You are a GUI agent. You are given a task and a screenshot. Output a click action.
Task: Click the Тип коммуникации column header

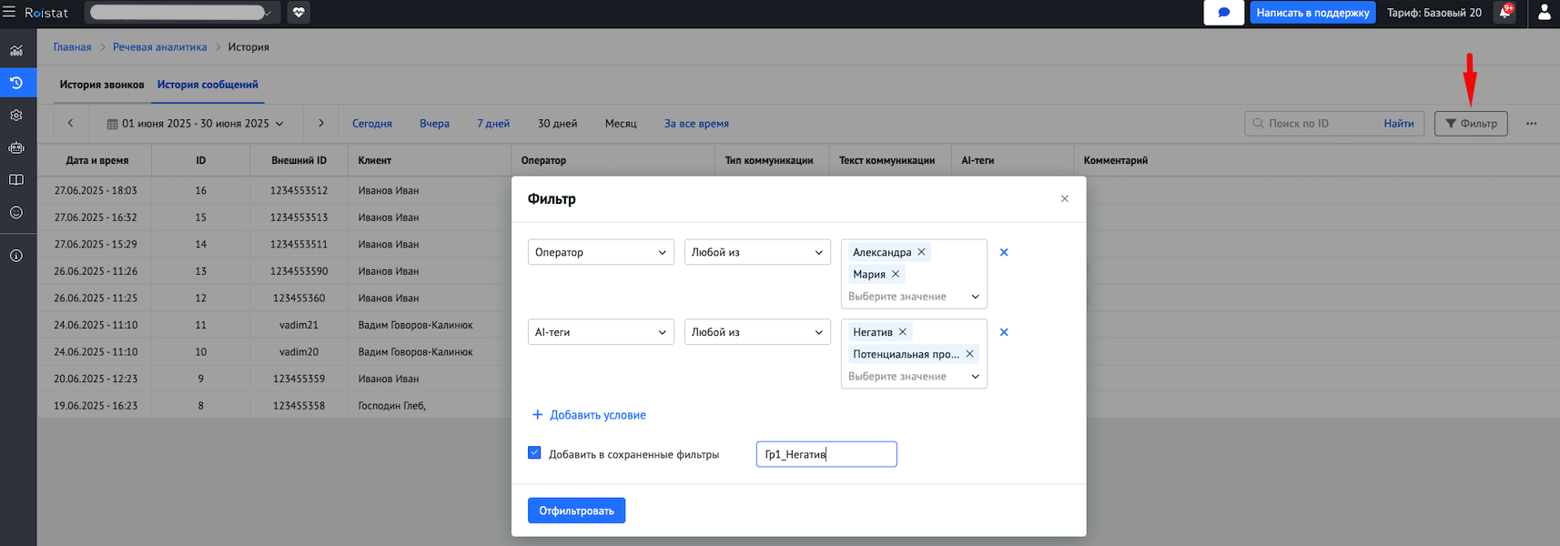[x=769, y=160]
